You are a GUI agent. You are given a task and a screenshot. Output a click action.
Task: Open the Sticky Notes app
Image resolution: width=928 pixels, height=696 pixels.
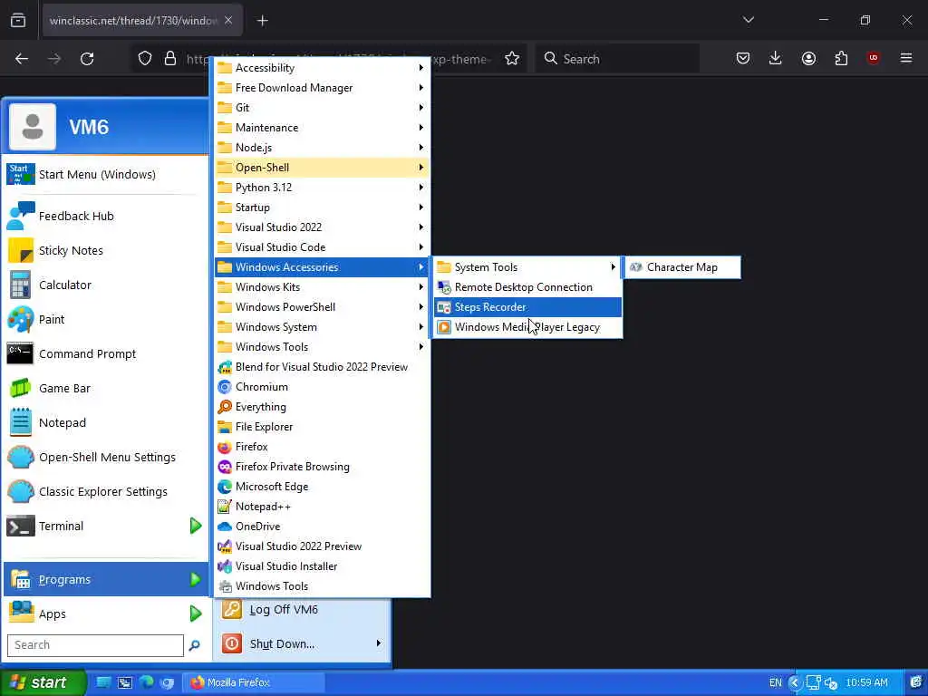[x=105, y=250]
